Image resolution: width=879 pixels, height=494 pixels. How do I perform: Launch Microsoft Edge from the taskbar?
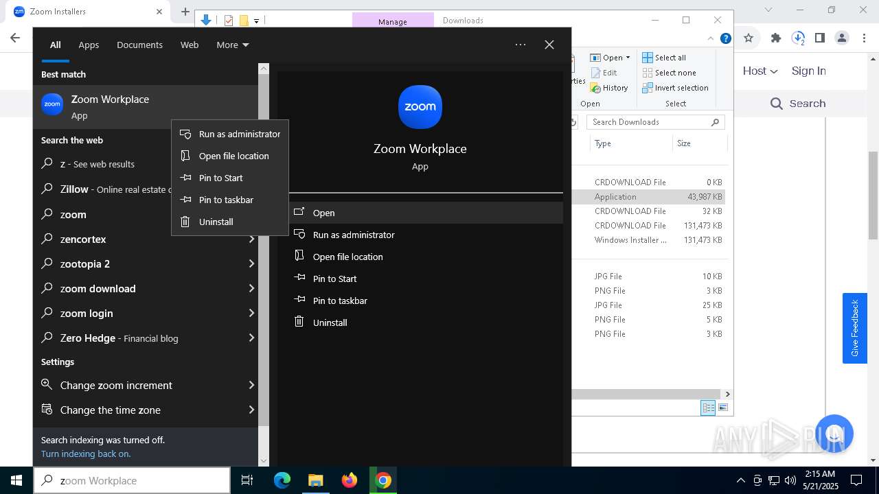282,480
